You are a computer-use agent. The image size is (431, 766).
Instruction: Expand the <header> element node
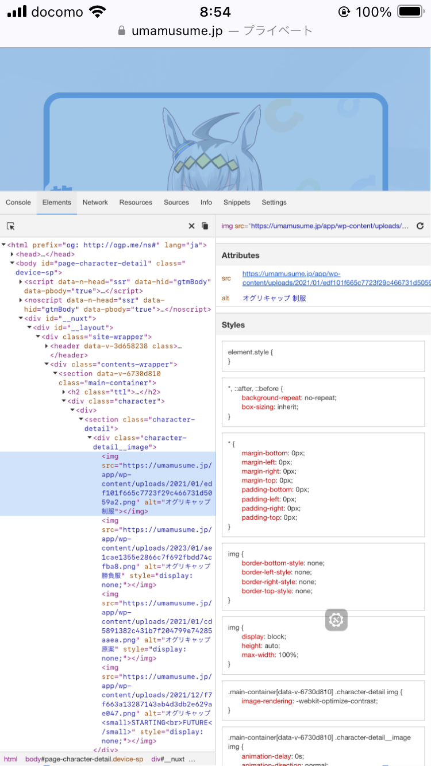tap(47, 346)
